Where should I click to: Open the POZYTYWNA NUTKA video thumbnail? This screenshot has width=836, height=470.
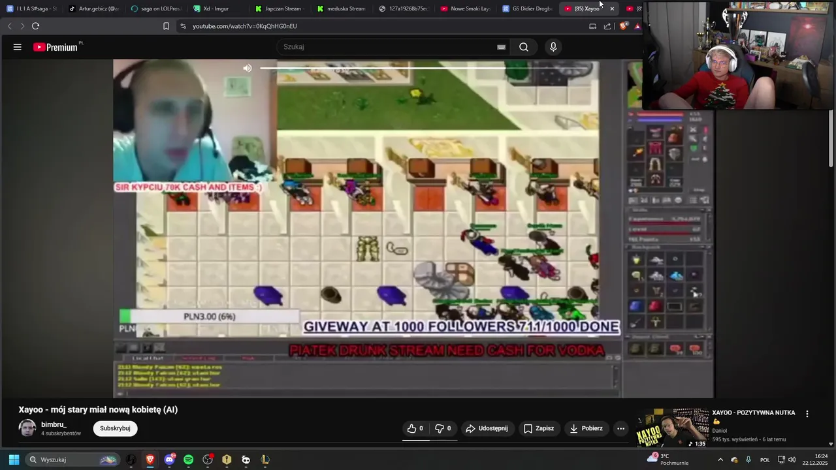pos(673,428)
